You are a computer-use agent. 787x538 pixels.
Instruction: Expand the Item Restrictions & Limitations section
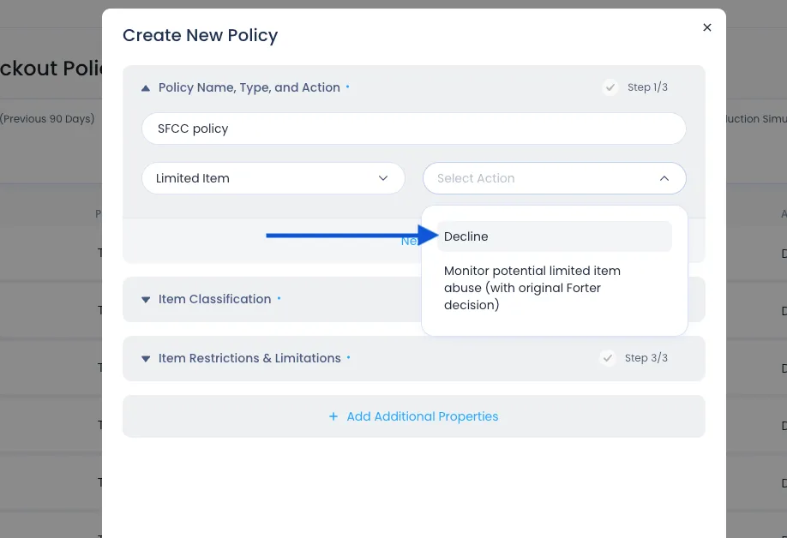coord(146,359)
